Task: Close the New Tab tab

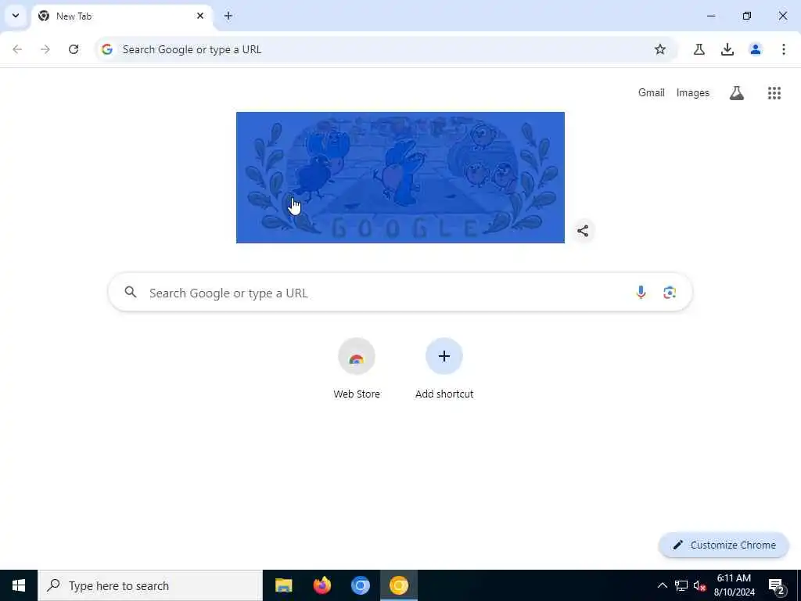Action: (200, 16)
